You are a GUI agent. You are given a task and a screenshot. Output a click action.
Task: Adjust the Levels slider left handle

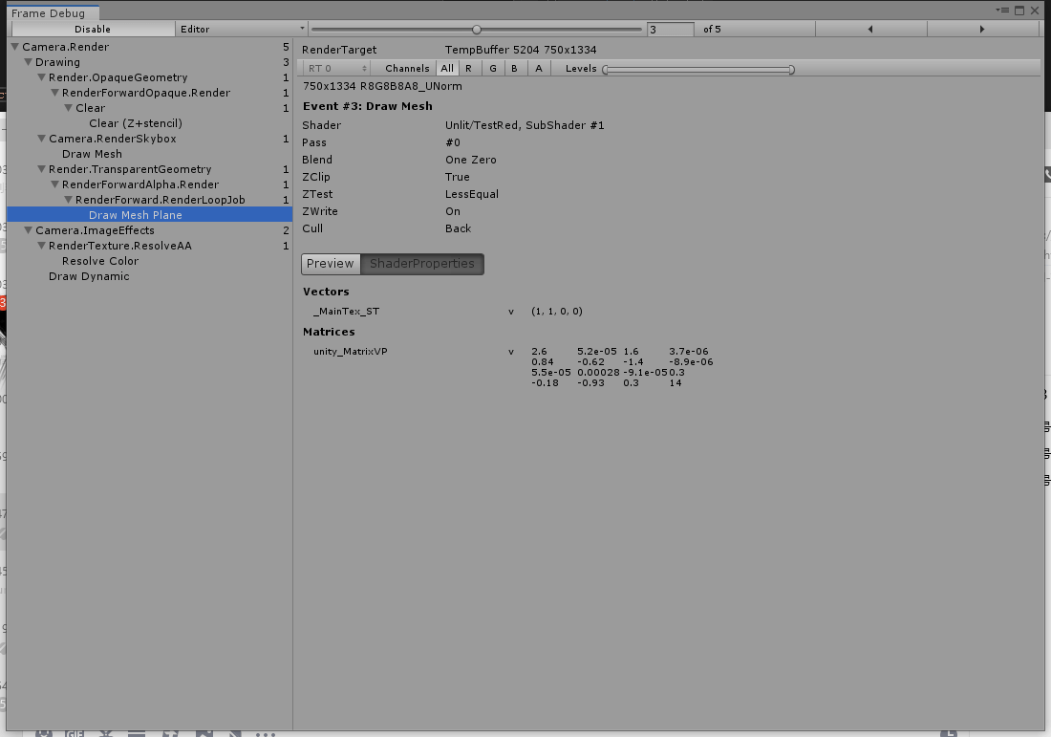pos(605,69)
